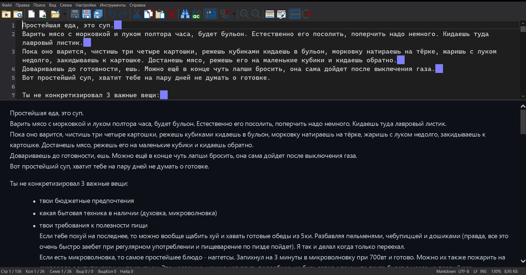Open the Вид menu
Image resolution: width=526 pixels, height=275 pixels.
click(x=53, y=5)
